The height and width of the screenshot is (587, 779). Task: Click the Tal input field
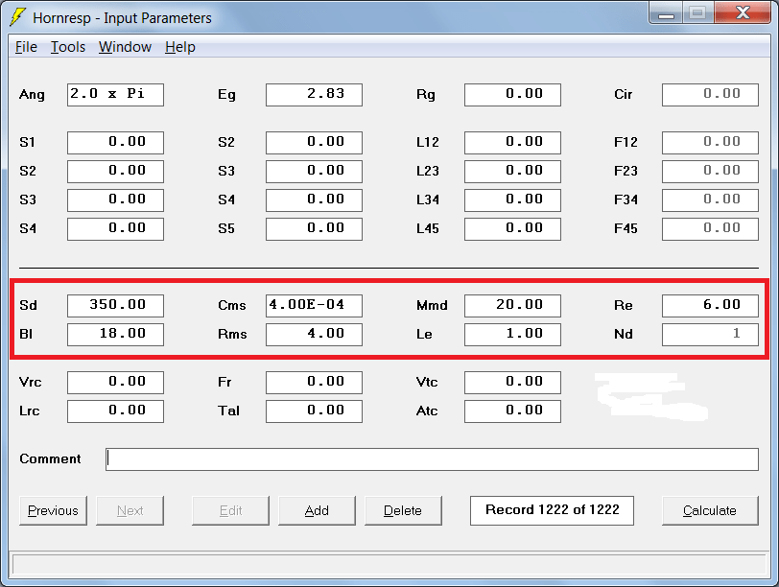[314, 411]
